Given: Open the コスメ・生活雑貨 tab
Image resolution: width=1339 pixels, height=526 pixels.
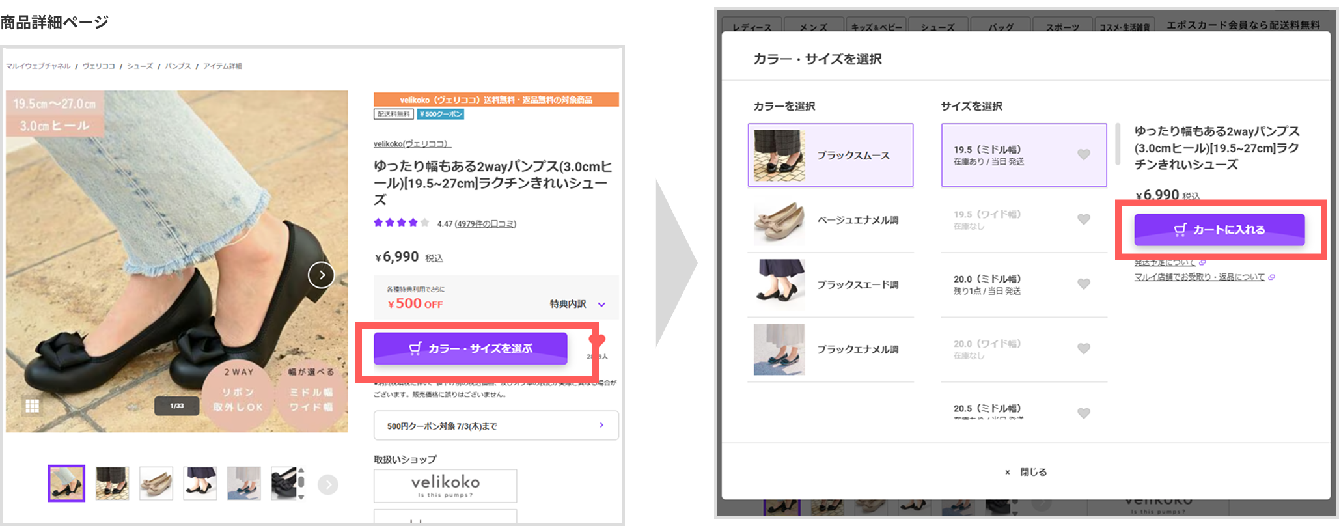Looking at the screenshot, I should pyautogui.click(x=1124, y=27).
